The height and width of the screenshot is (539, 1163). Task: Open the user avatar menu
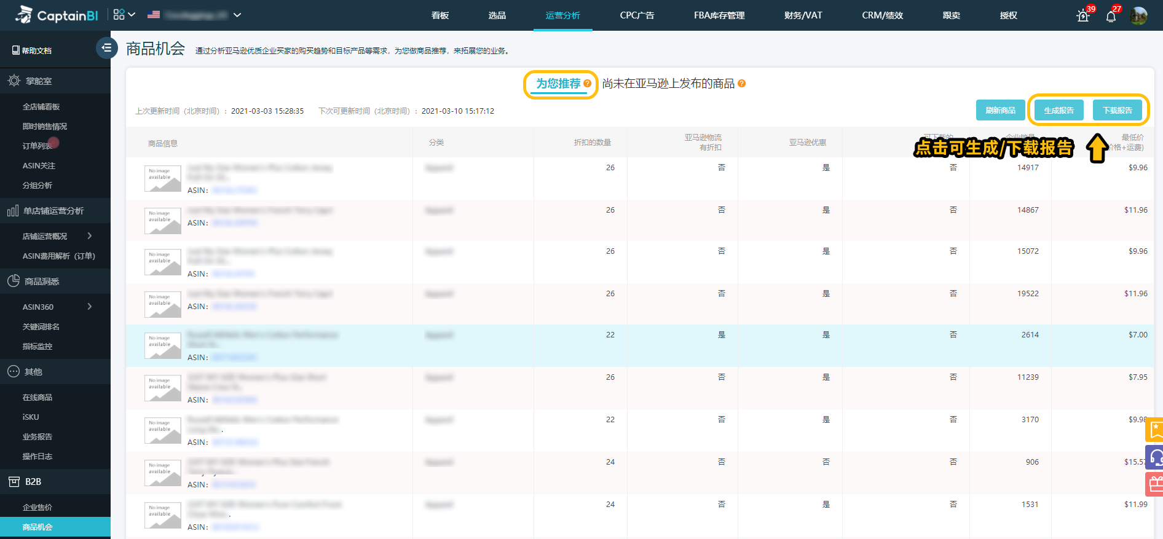click(x=1139, y=16)
